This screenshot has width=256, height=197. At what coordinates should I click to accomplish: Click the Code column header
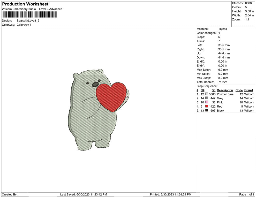pos(239,90)
